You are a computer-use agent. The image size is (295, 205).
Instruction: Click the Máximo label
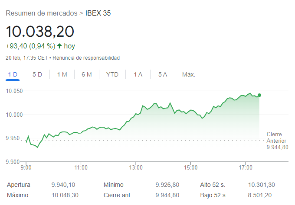17,195
